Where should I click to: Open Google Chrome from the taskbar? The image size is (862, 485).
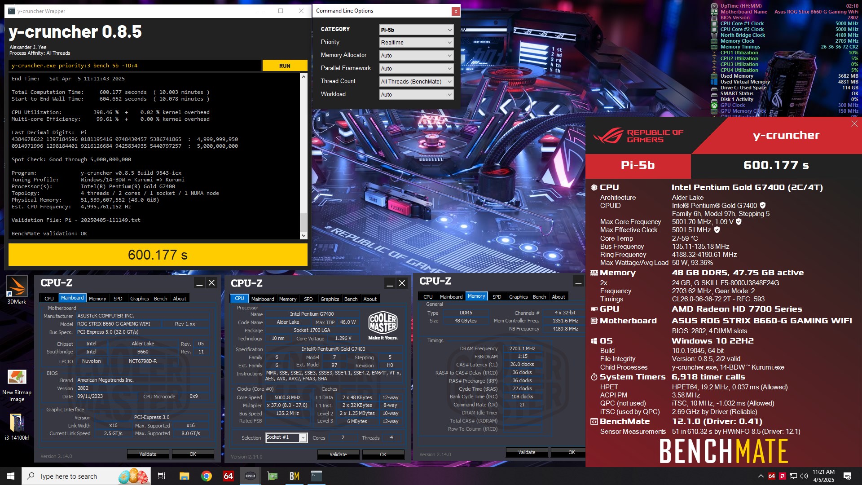pyautogui.click(x=207, y=476)
